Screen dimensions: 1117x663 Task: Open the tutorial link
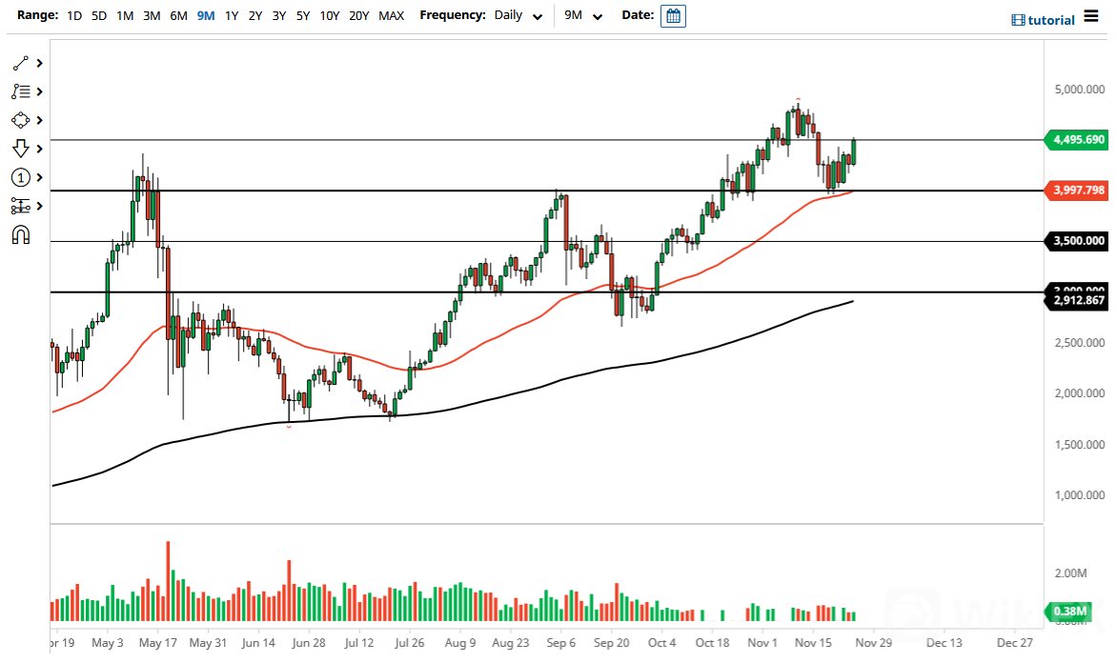[1043, 19]
